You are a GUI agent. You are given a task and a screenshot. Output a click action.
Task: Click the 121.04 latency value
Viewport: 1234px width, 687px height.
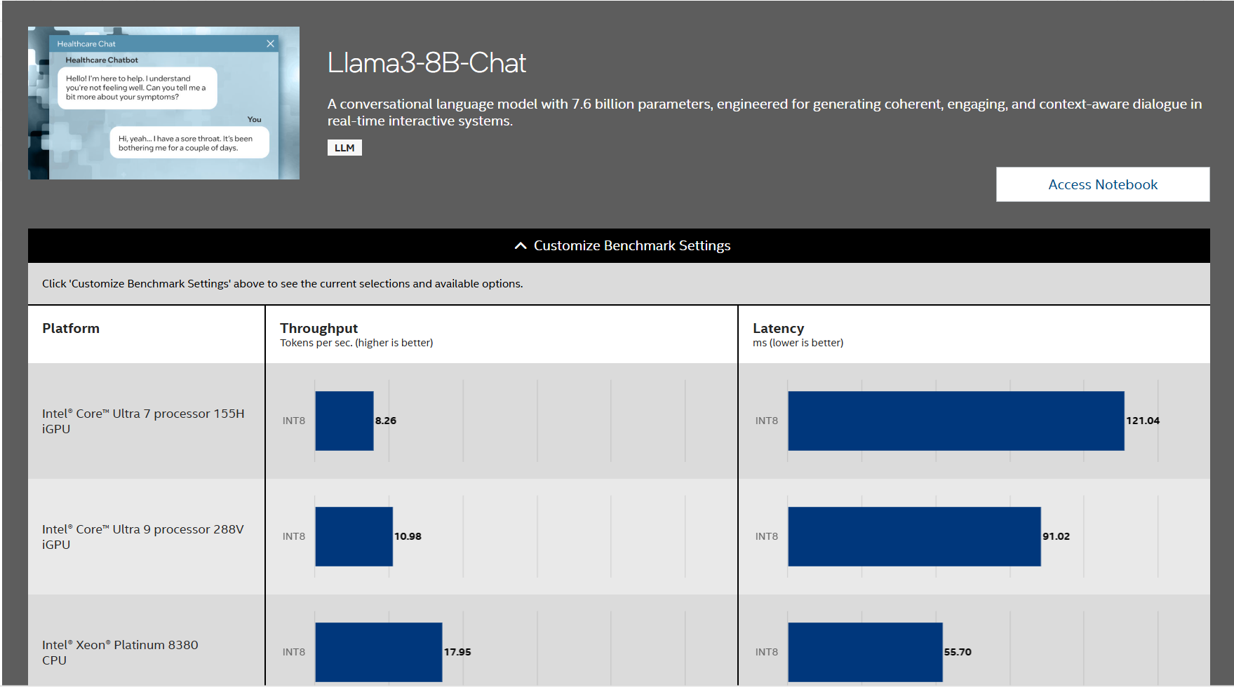1143,421
